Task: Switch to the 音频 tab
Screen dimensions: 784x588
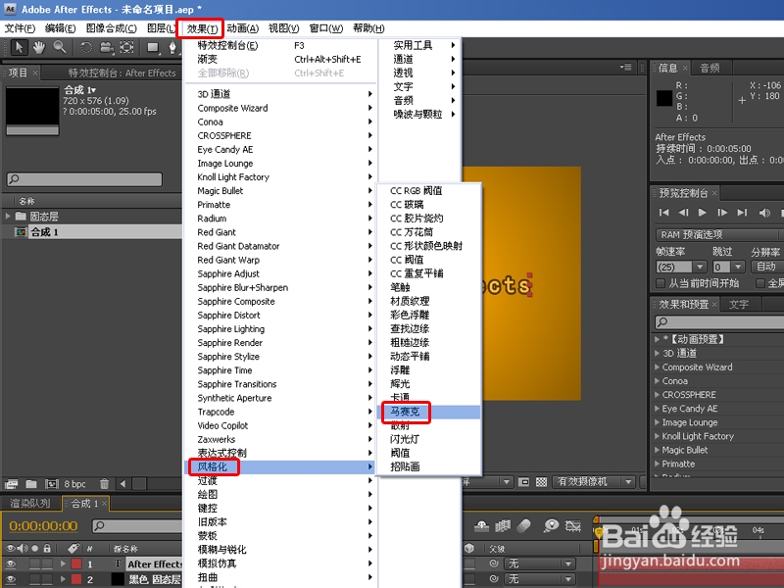Action: (710, 68)
